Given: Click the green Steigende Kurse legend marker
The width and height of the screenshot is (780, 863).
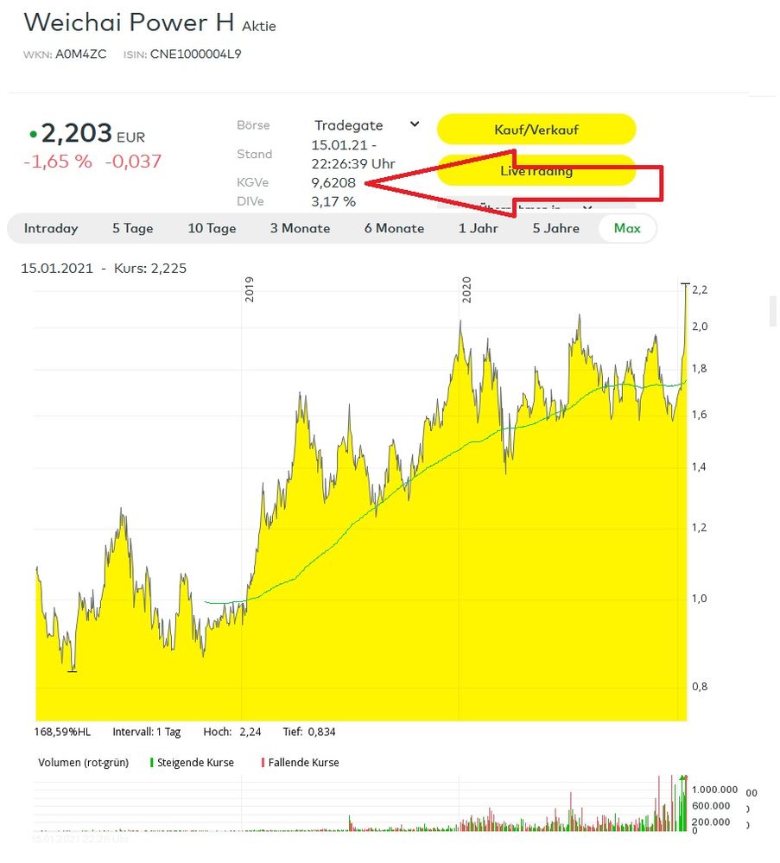Looking at the screenshot, I should 152,763.
